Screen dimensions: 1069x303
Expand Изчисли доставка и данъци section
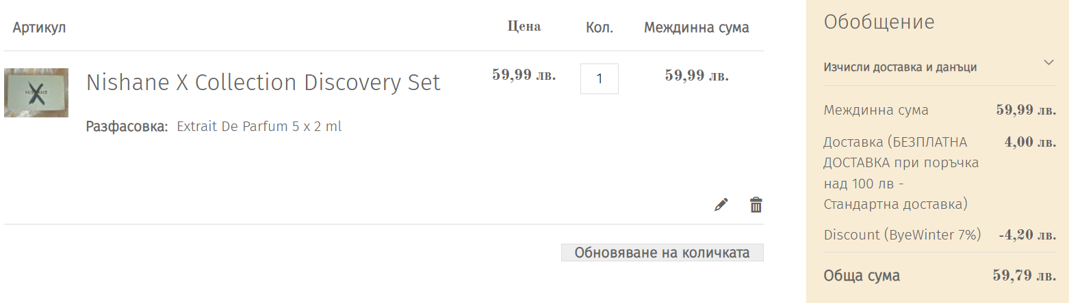(x=900, y=67)
